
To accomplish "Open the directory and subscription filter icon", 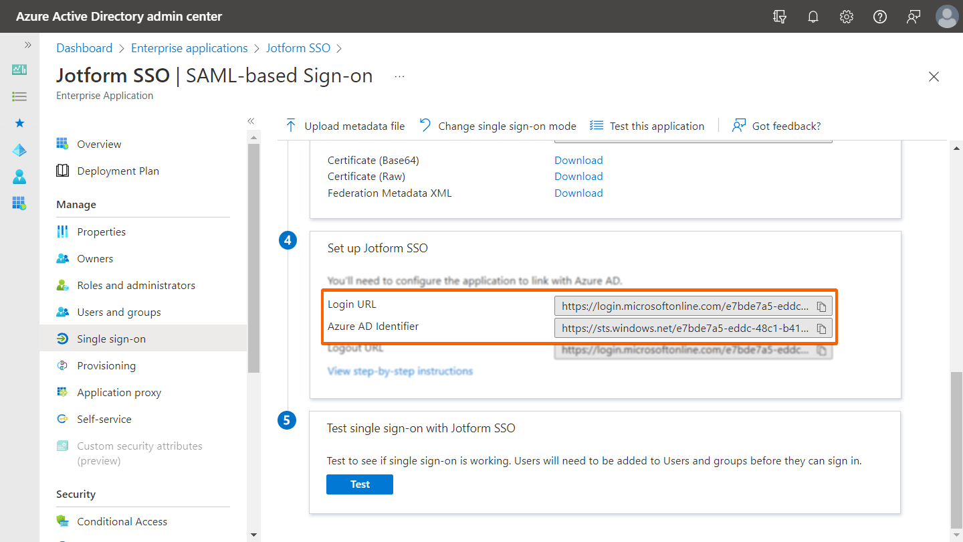I will 780,17.
